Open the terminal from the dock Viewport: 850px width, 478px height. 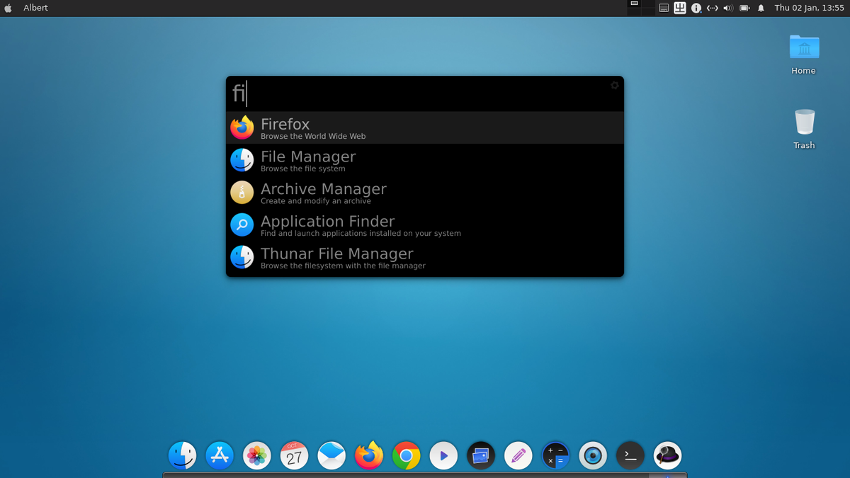(630, 455)
